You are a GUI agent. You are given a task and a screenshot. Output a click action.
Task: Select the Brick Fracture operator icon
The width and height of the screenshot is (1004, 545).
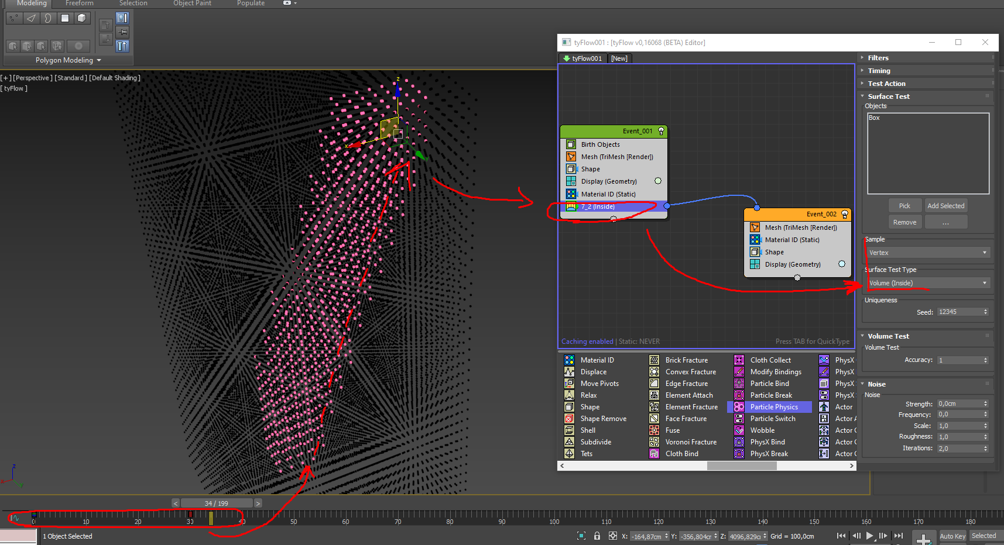(x=655, y=360)
